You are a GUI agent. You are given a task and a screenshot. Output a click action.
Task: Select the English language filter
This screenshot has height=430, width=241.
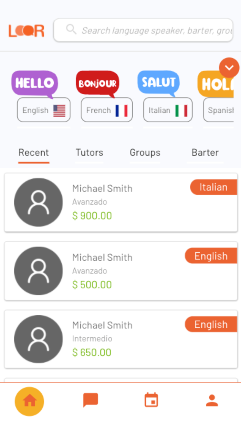[43, 110]
